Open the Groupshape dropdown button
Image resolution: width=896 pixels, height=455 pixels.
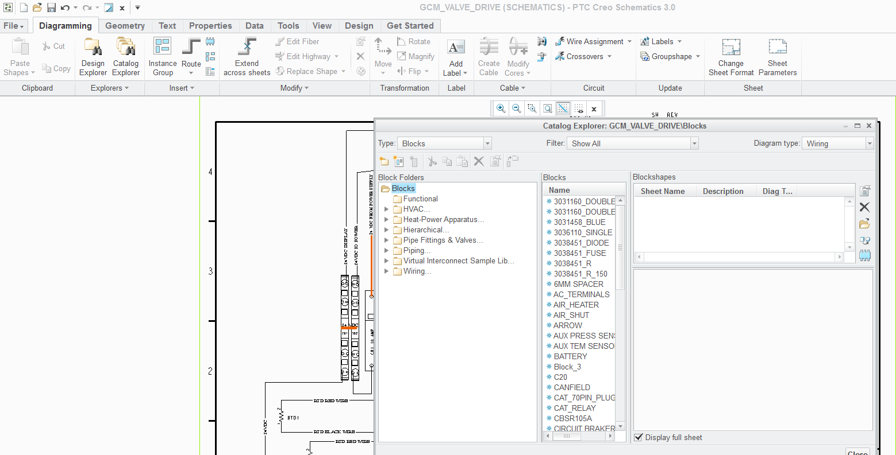[x=670, y=56]
